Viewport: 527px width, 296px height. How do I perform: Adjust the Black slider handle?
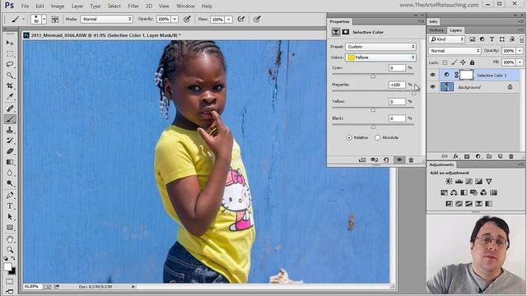[x=373, y=127]
